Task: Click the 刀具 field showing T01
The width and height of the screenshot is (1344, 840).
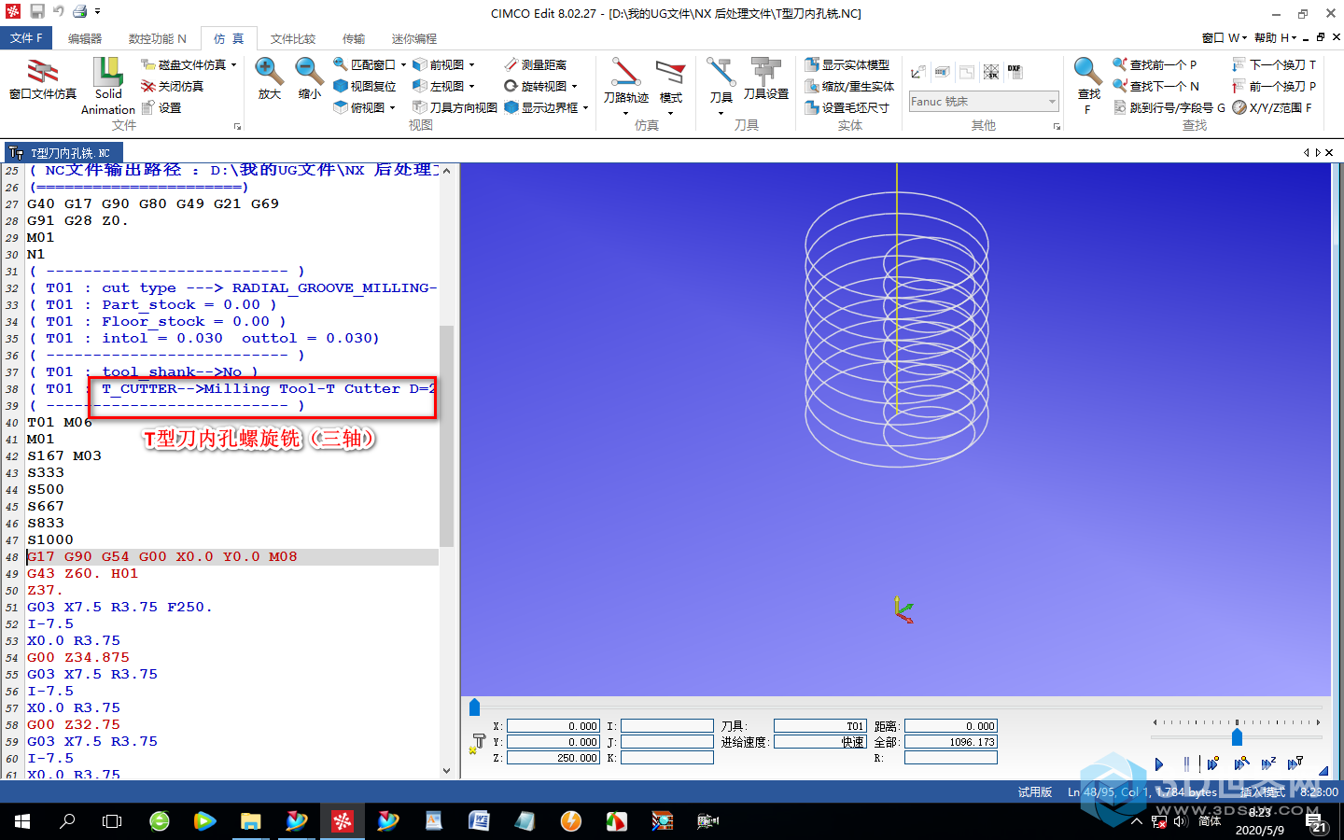Action: [819, 726]
